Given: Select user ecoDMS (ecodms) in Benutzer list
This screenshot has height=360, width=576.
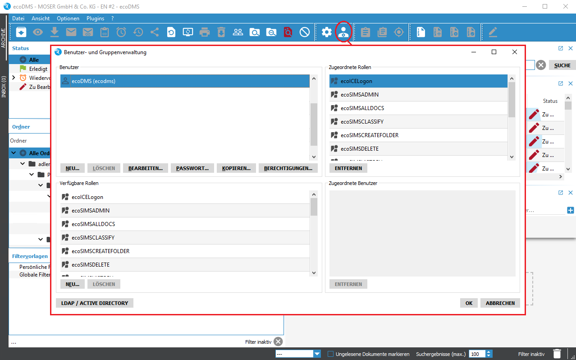Looking at the screenshot, I should pyautogui.click(x=185, y=81).
